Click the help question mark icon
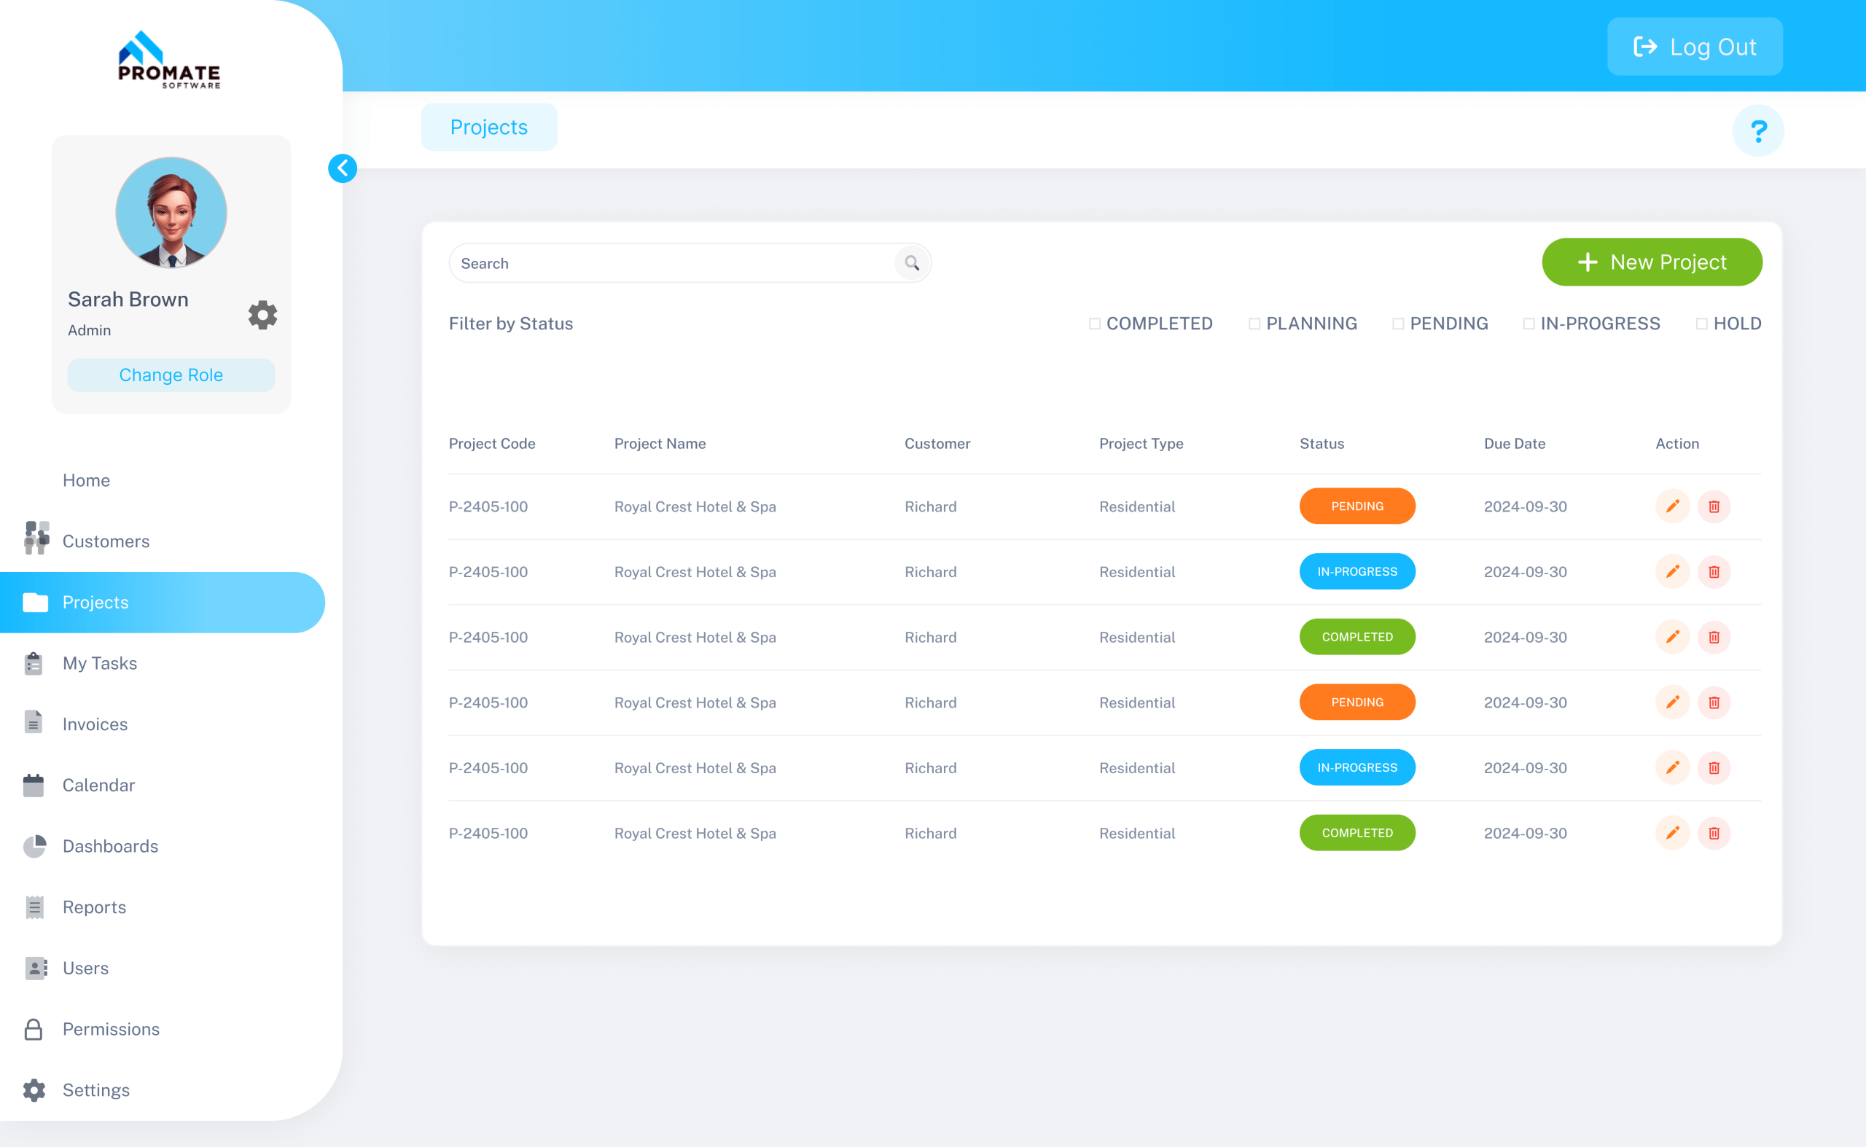1866x1147 pixels. point(1757,131)
